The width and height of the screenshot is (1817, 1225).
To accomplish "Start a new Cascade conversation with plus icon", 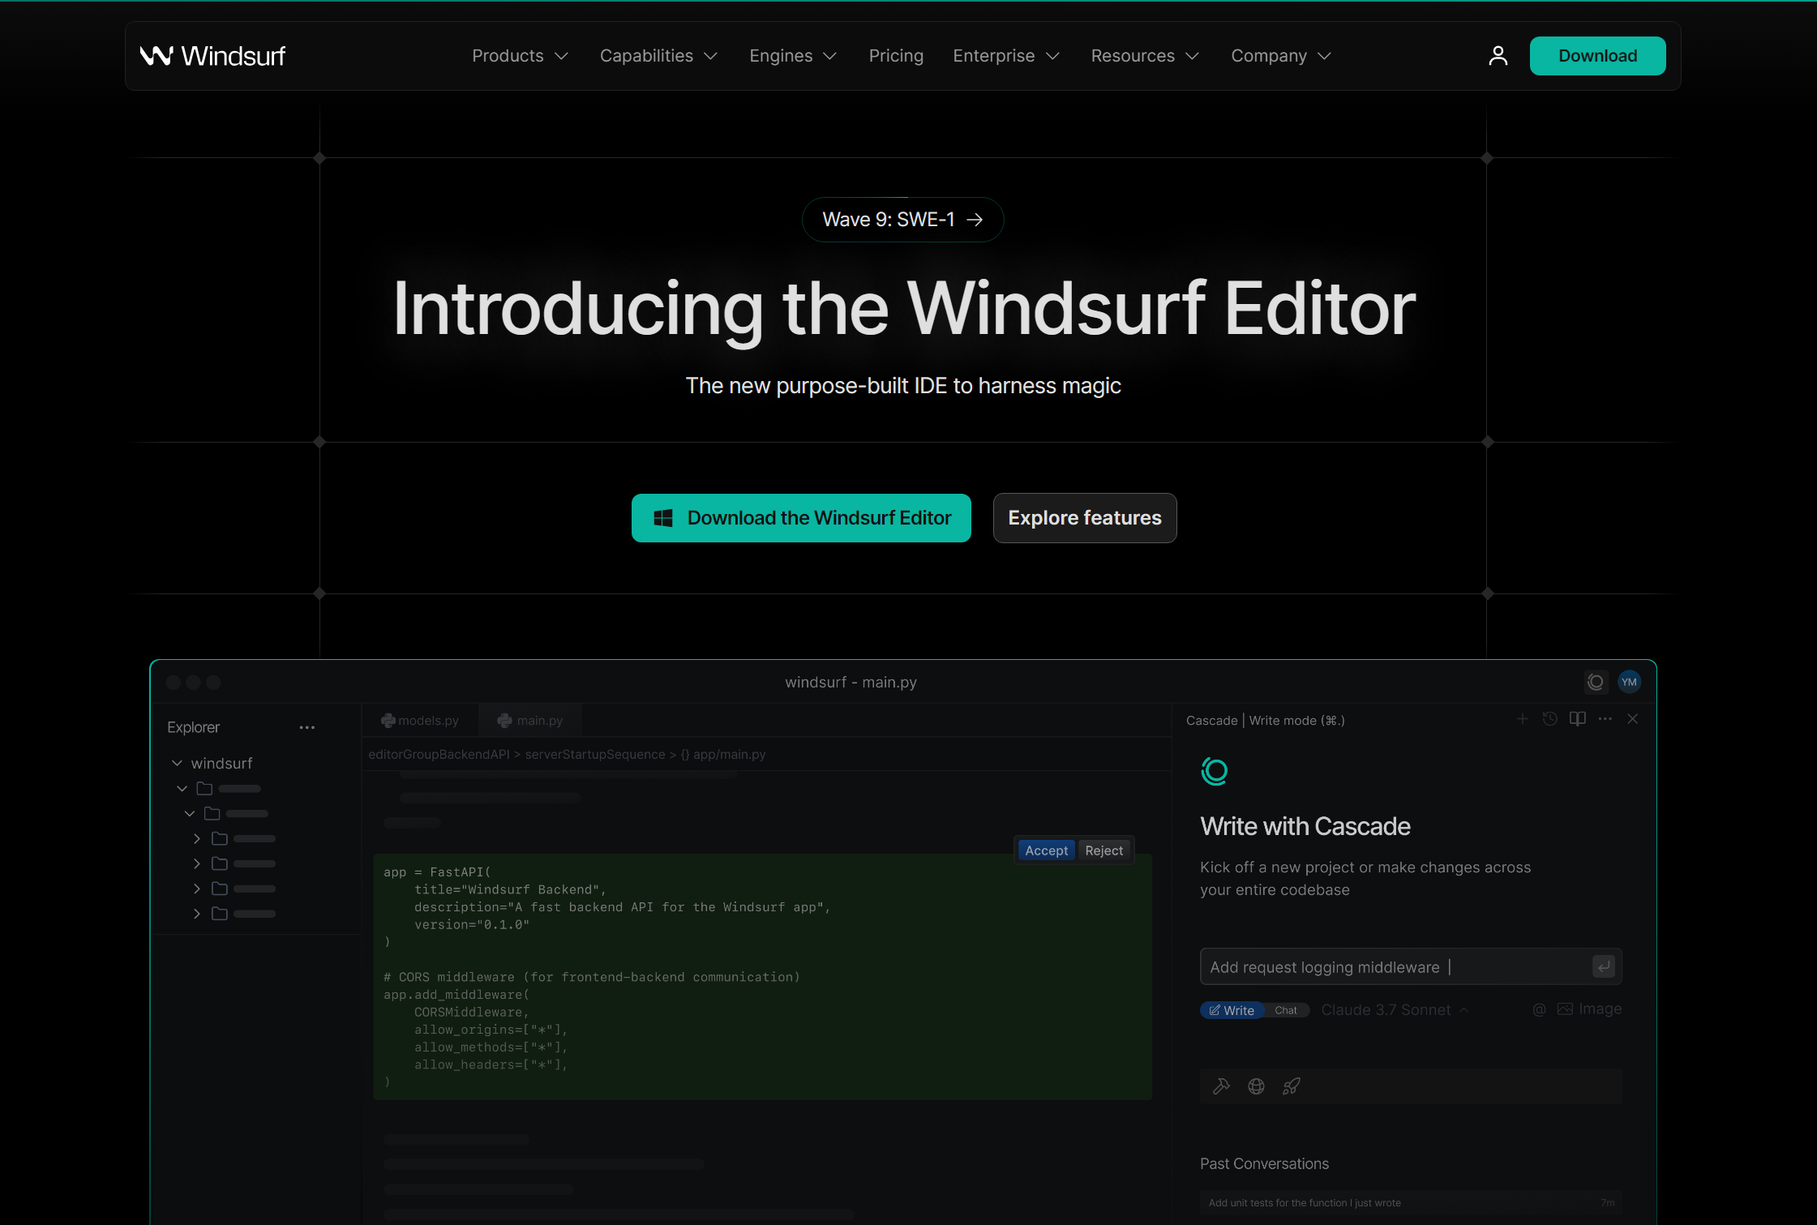I will (x=1523, y=719).
